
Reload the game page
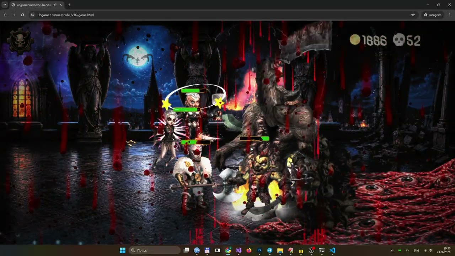pyautogui.click(x=22, y=15)
